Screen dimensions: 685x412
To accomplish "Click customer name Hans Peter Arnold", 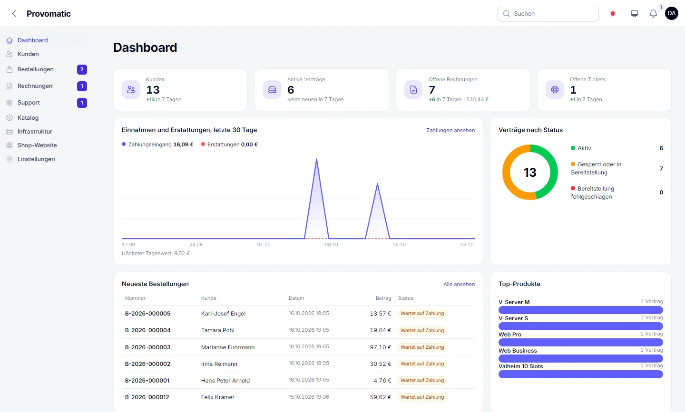I will (x=225, y=381).
